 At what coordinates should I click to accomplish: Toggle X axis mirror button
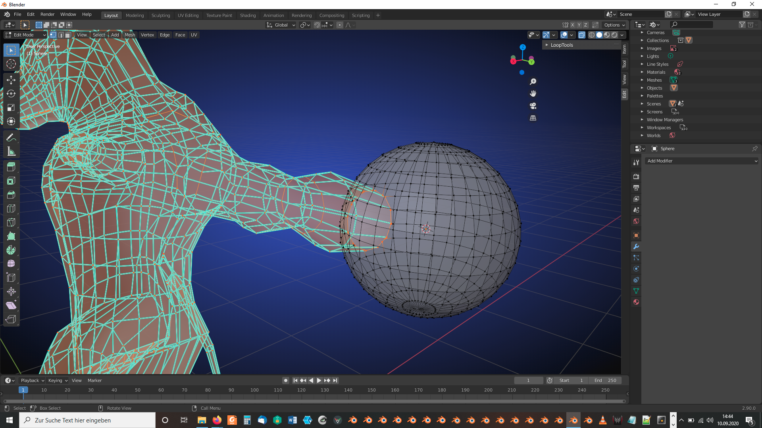click(x=572, y=25)
